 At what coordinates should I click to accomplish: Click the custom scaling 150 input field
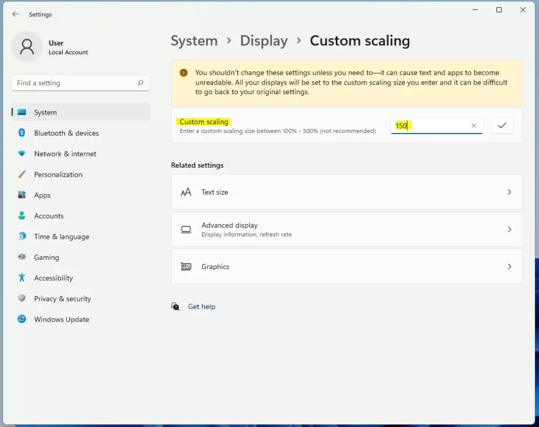tap(436, 126)
